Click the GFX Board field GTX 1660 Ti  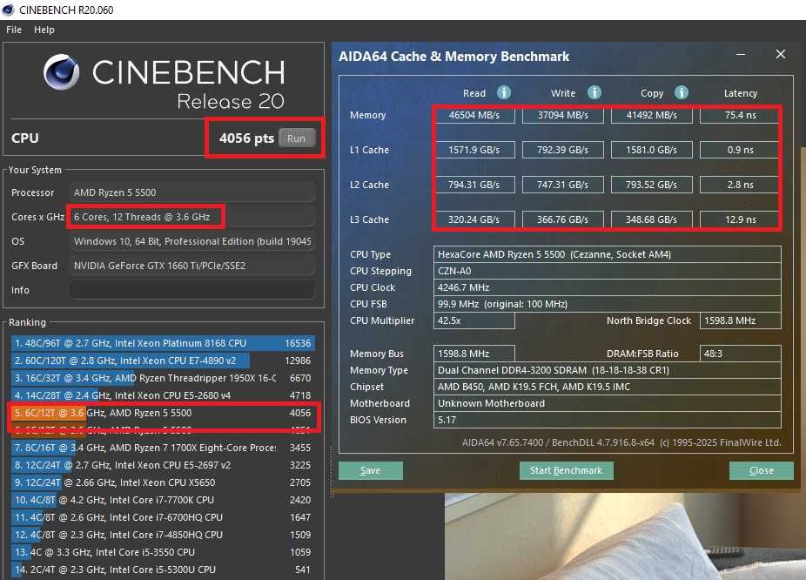(x=192, y=266)
